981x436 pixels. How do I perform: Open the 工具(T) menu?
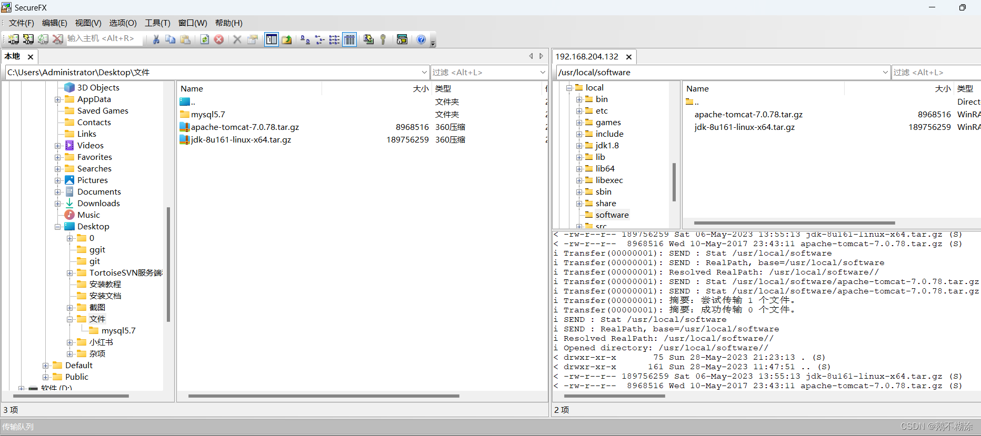click(157, 23)
